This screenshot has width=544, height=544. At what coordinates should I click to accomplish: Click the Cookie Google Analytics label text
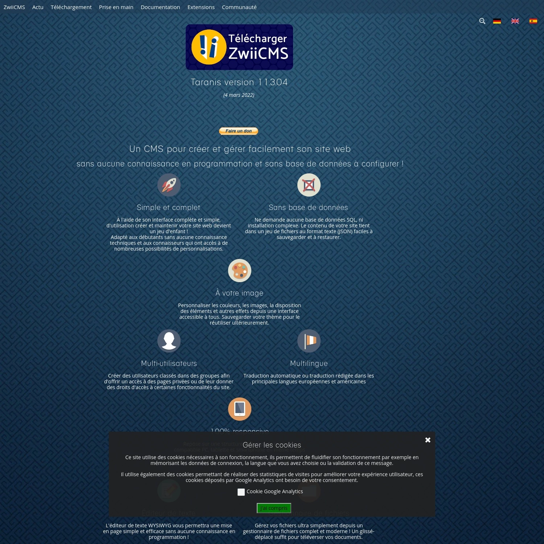coord(275,491)
